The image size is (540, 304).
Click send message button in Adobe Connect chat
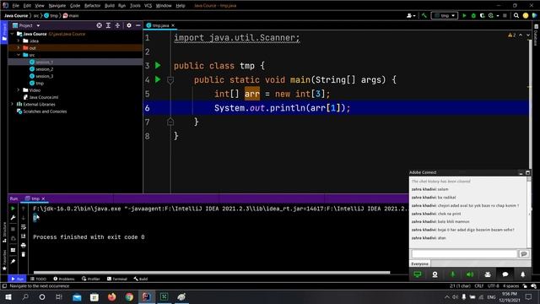(524, 254)
